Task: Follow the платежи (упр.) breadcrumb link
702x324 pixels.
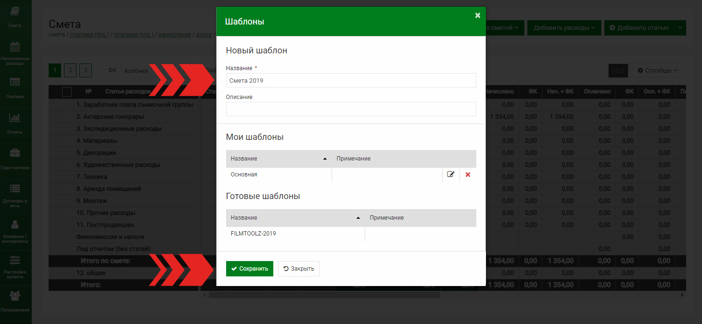Action: tap(134, 35)
